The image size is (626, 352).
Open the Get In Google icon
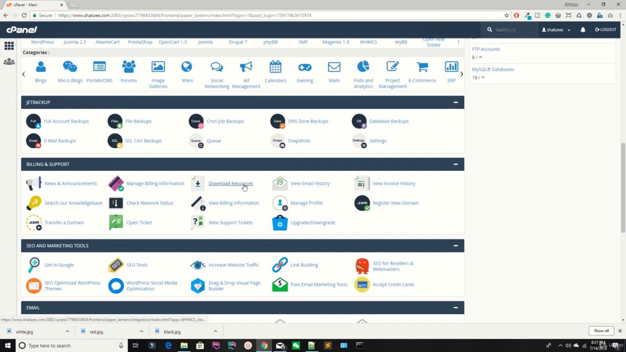[34, 265]
